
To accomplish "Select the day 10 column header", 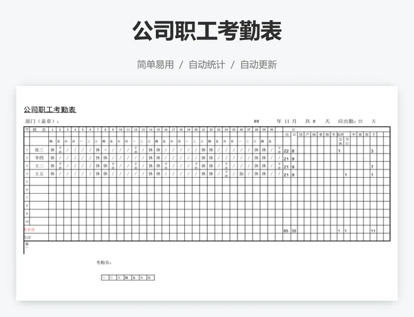I will coord(120,130).
